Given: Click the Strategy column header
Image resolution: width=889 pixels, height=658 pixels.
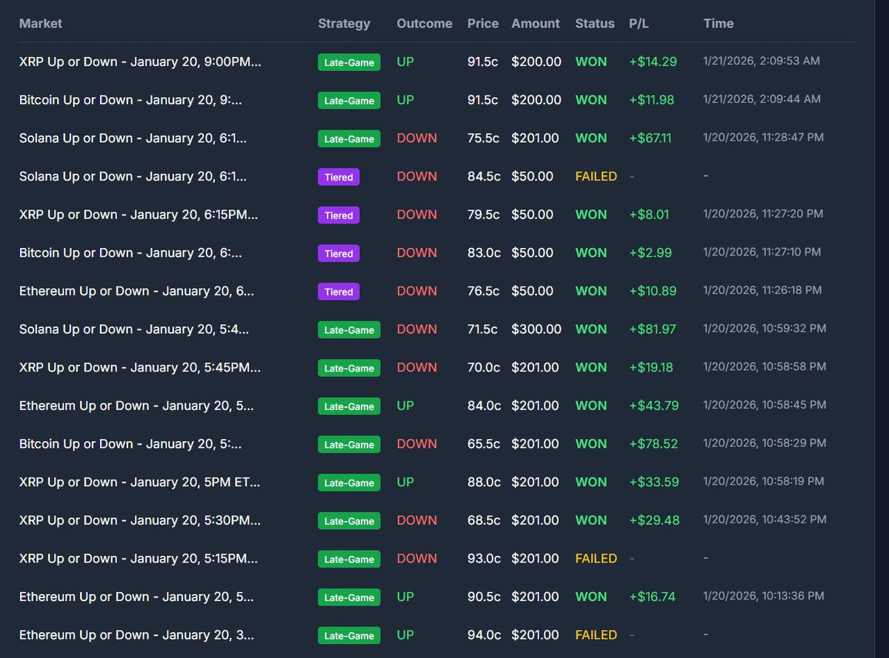Looking at the screenshot, I should 344,23.
